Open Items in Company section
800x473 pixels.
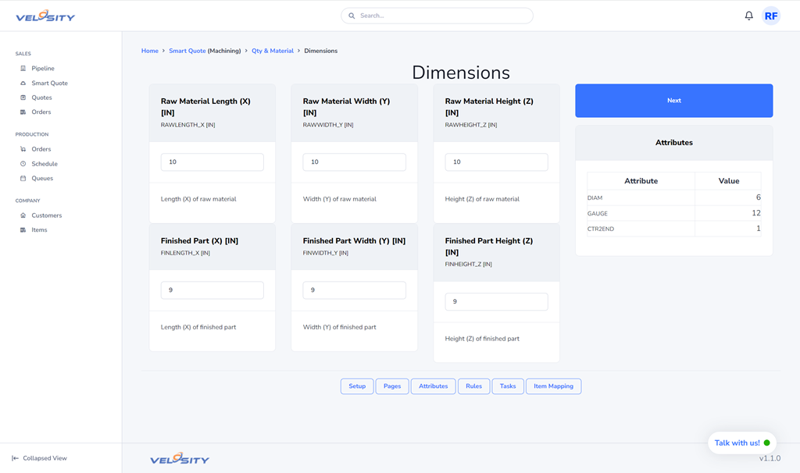coord(39,230)
